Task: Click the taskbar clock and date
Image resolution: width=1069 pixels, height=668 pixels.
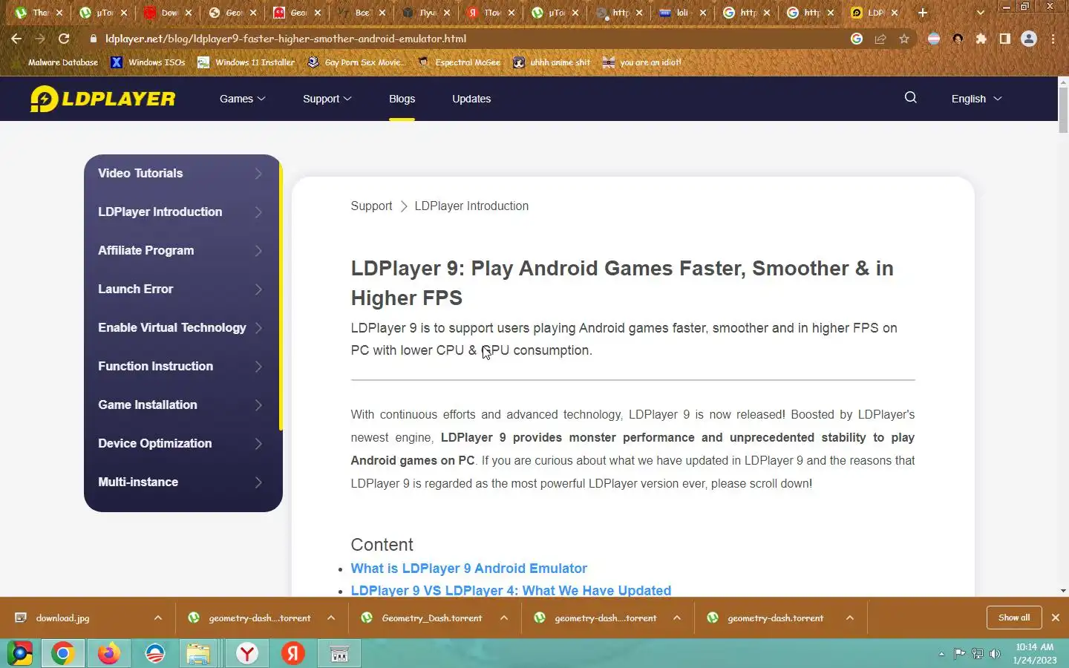Action: (x=1035, y=653)
